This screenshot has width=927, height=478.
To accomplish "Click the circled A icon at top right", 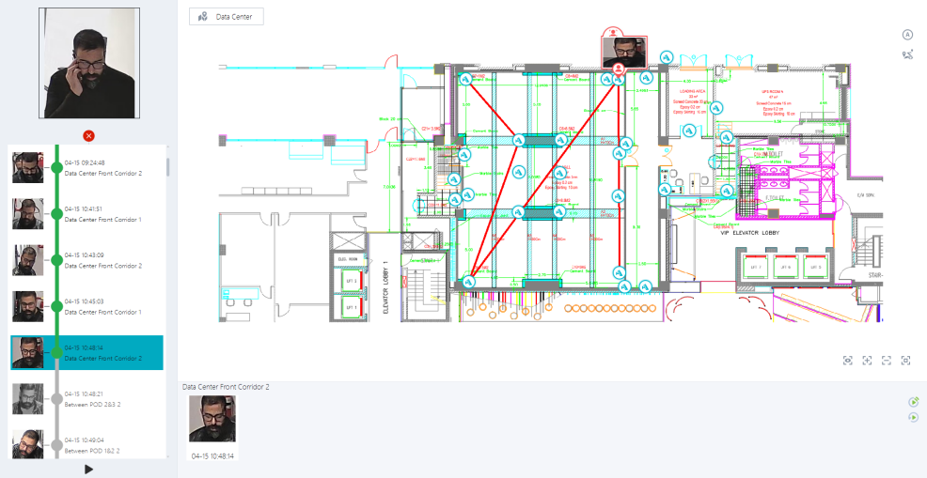I will [908, 34].
